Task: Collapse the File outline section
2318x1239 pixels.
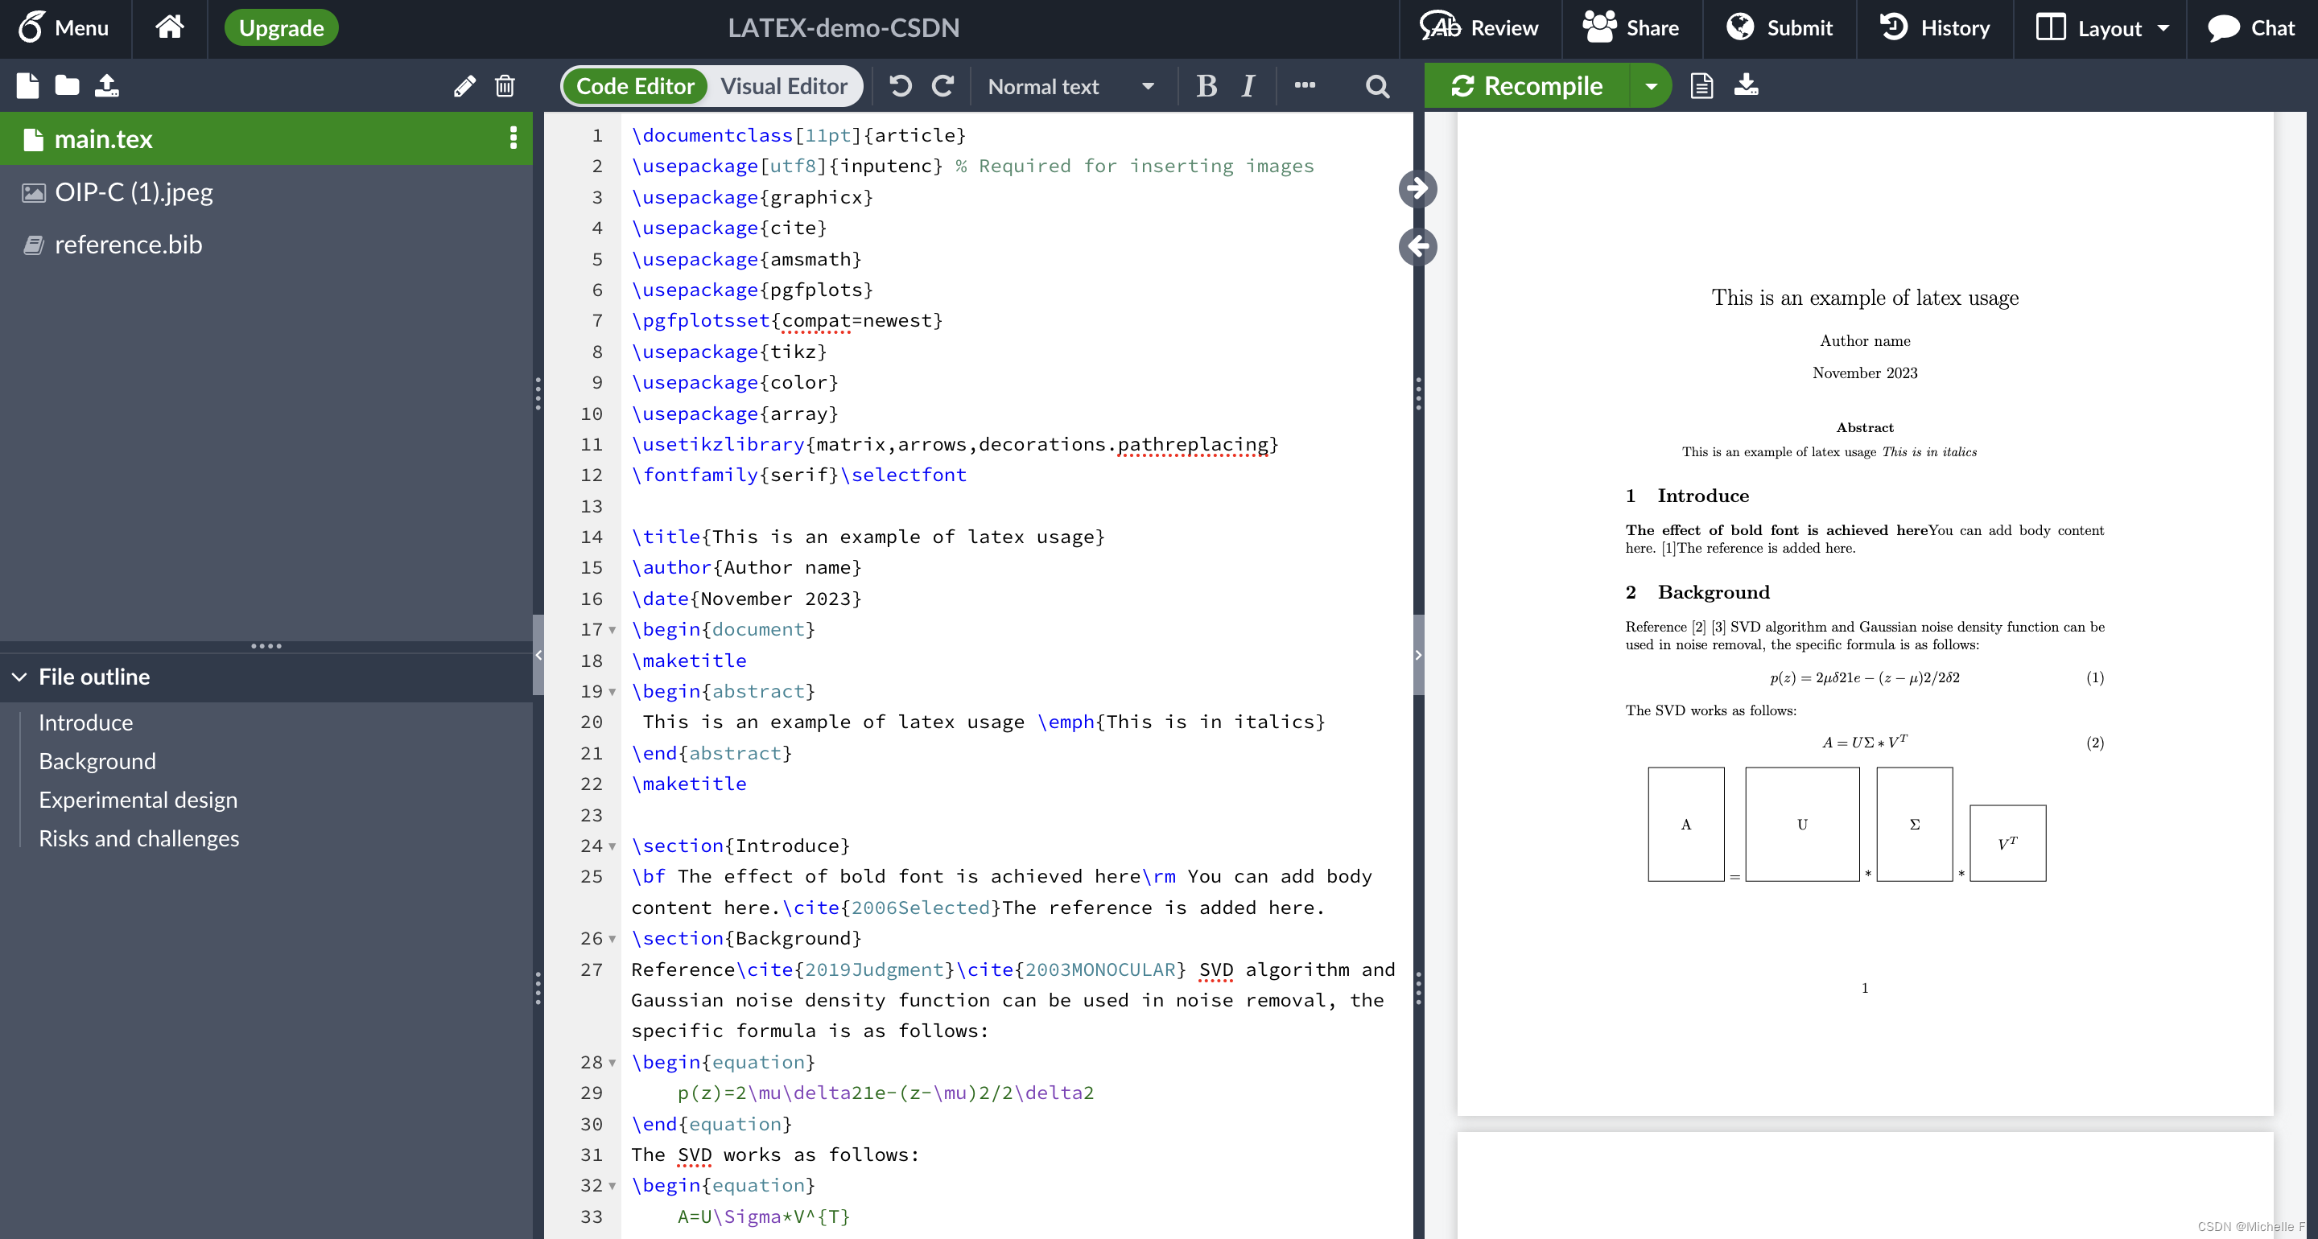Action: (19, 677)
